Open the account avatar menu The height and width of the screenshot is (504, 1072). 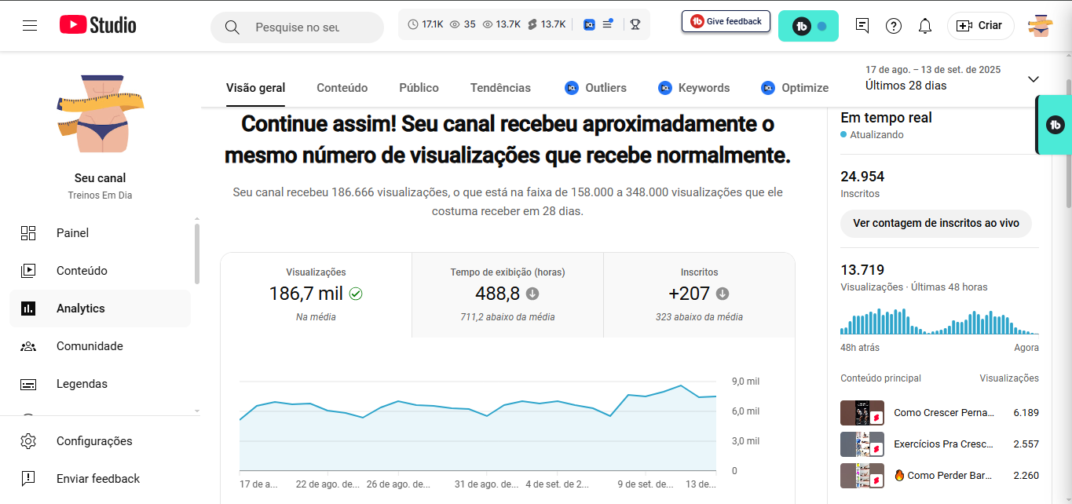(x=1040, y=26)
